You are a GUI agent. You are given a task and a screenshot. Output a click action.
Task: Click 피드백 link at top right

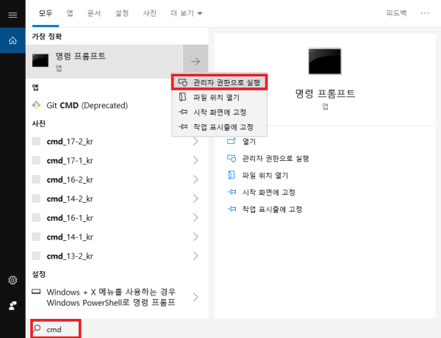click(397, 13)
